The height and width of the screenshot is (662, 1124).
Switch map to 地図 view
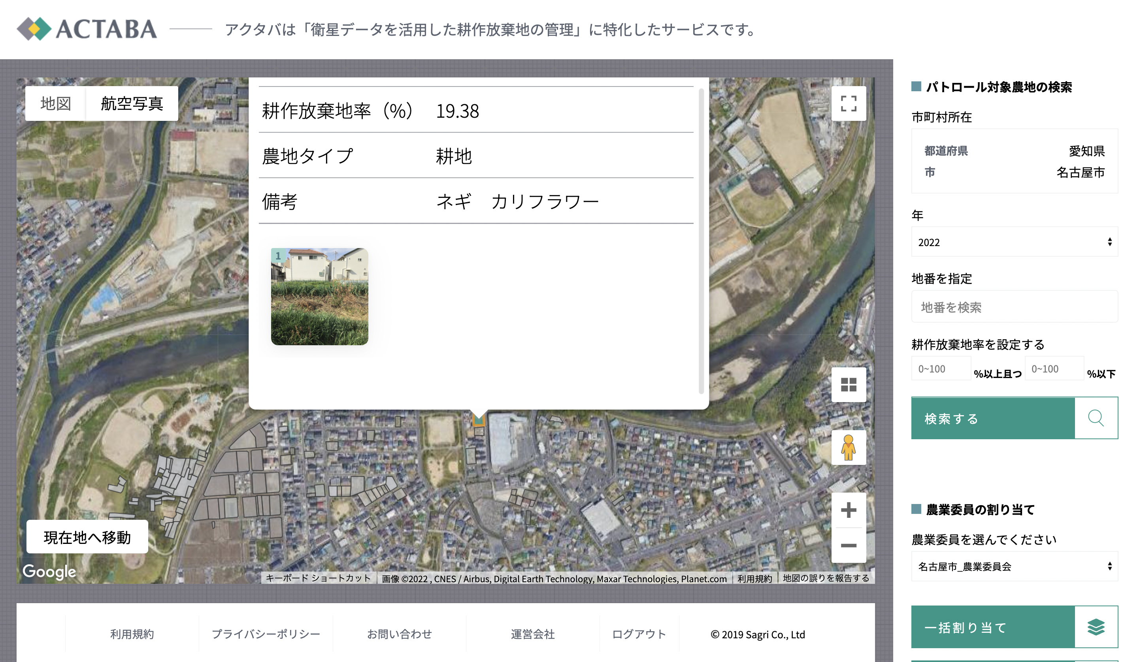56,103
